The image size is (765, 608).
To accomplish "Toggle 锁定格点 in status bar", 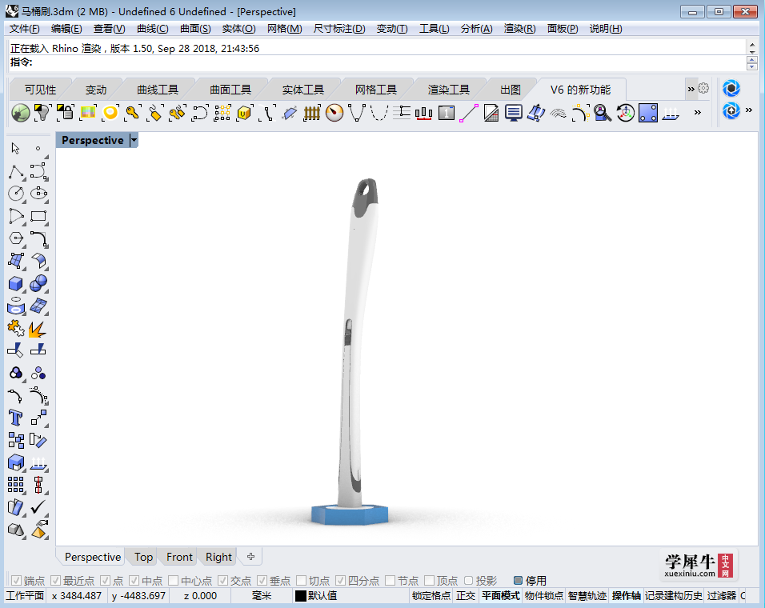I will [431, 595].
